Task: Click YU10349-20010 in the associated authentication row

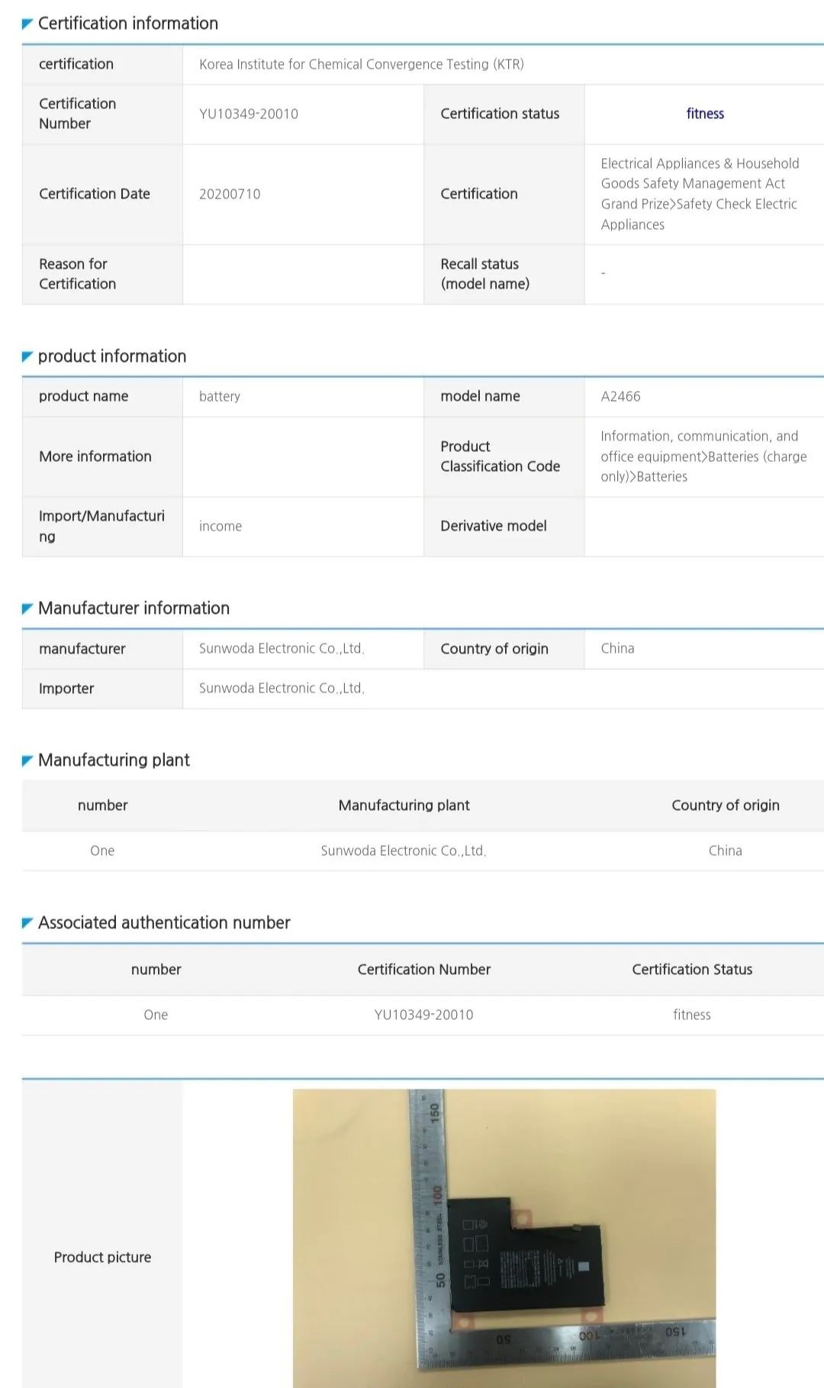Action: tap(423, 1015)
